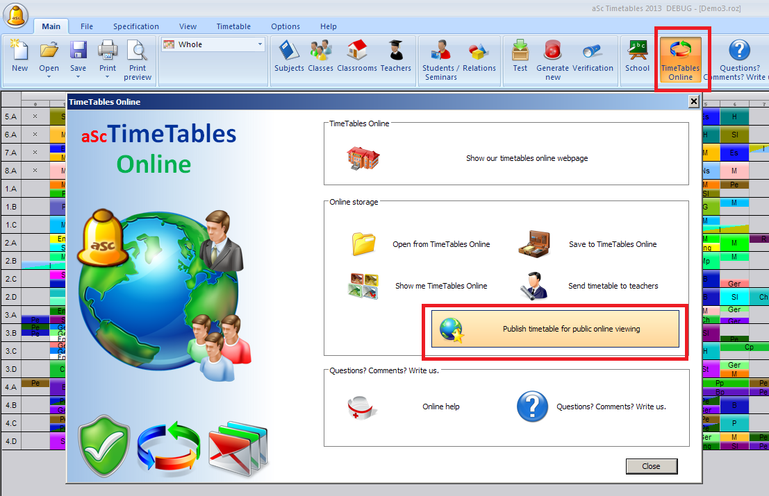
Task: Open Students / Seminars
Action: point(441,60)
